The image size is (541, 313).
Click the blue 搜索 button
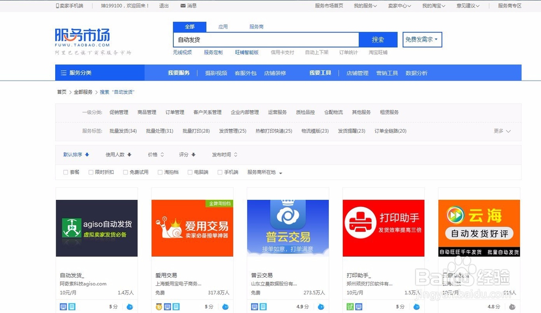tap(378, 40)
